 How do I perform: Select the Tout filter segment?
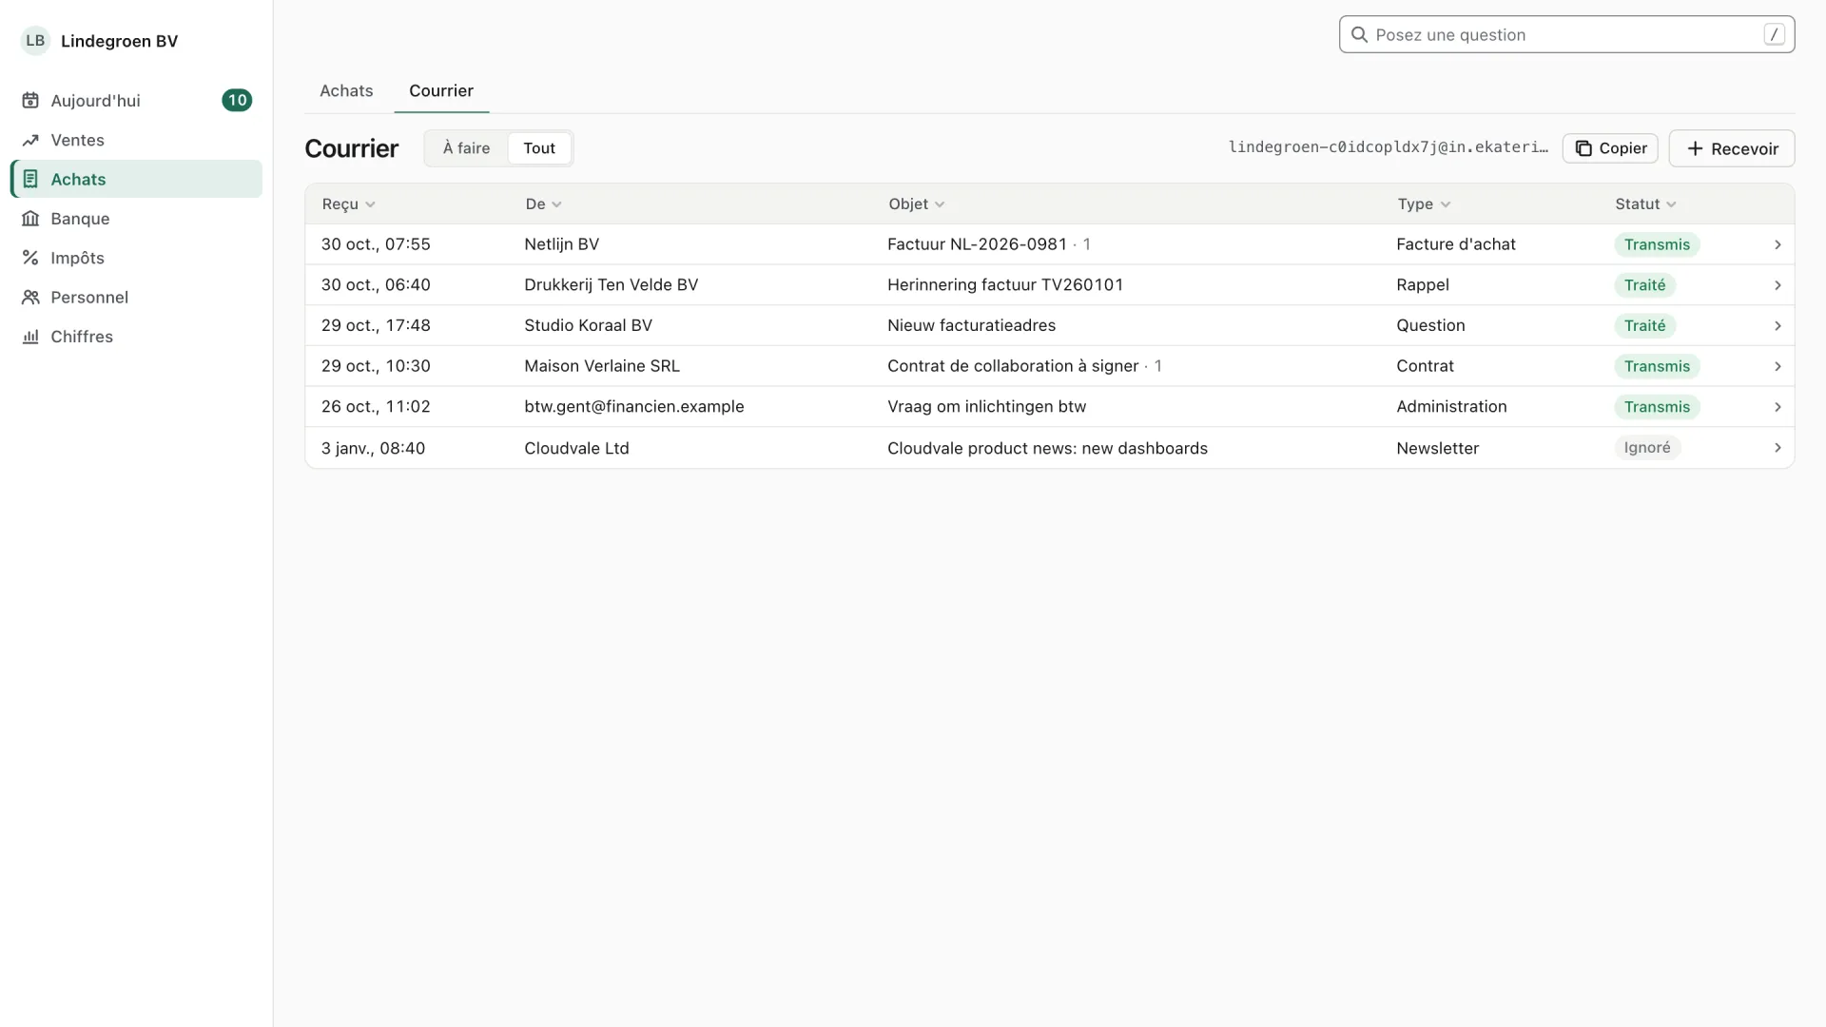[539, 148]
